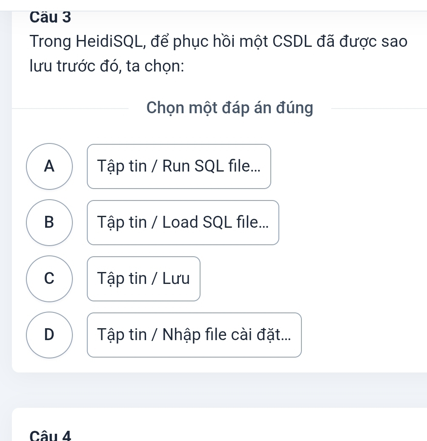
Task: Click the word "Lưu" in answer C
Action: [175, 279]
